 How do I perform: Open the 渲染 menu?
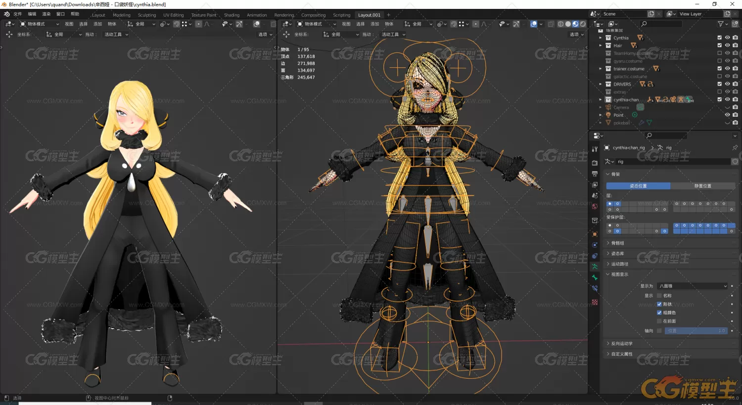[46, 14]
